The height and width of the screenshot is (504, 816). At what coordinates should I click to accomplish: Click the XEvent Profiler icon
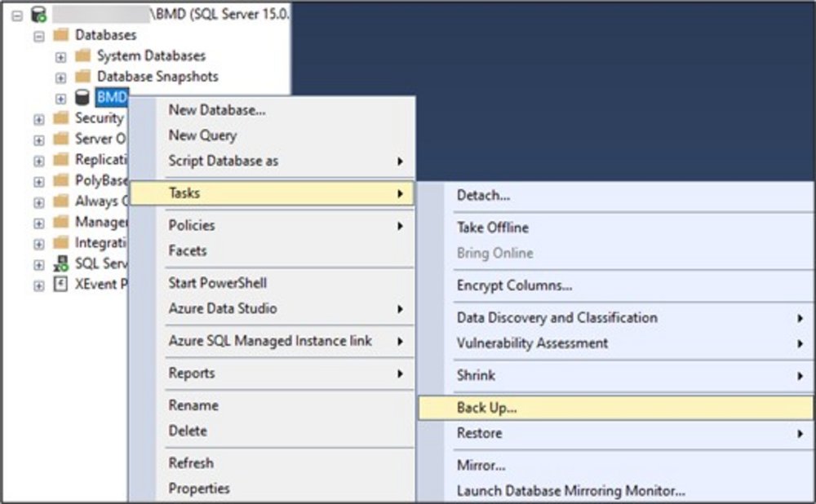(60, 285)
